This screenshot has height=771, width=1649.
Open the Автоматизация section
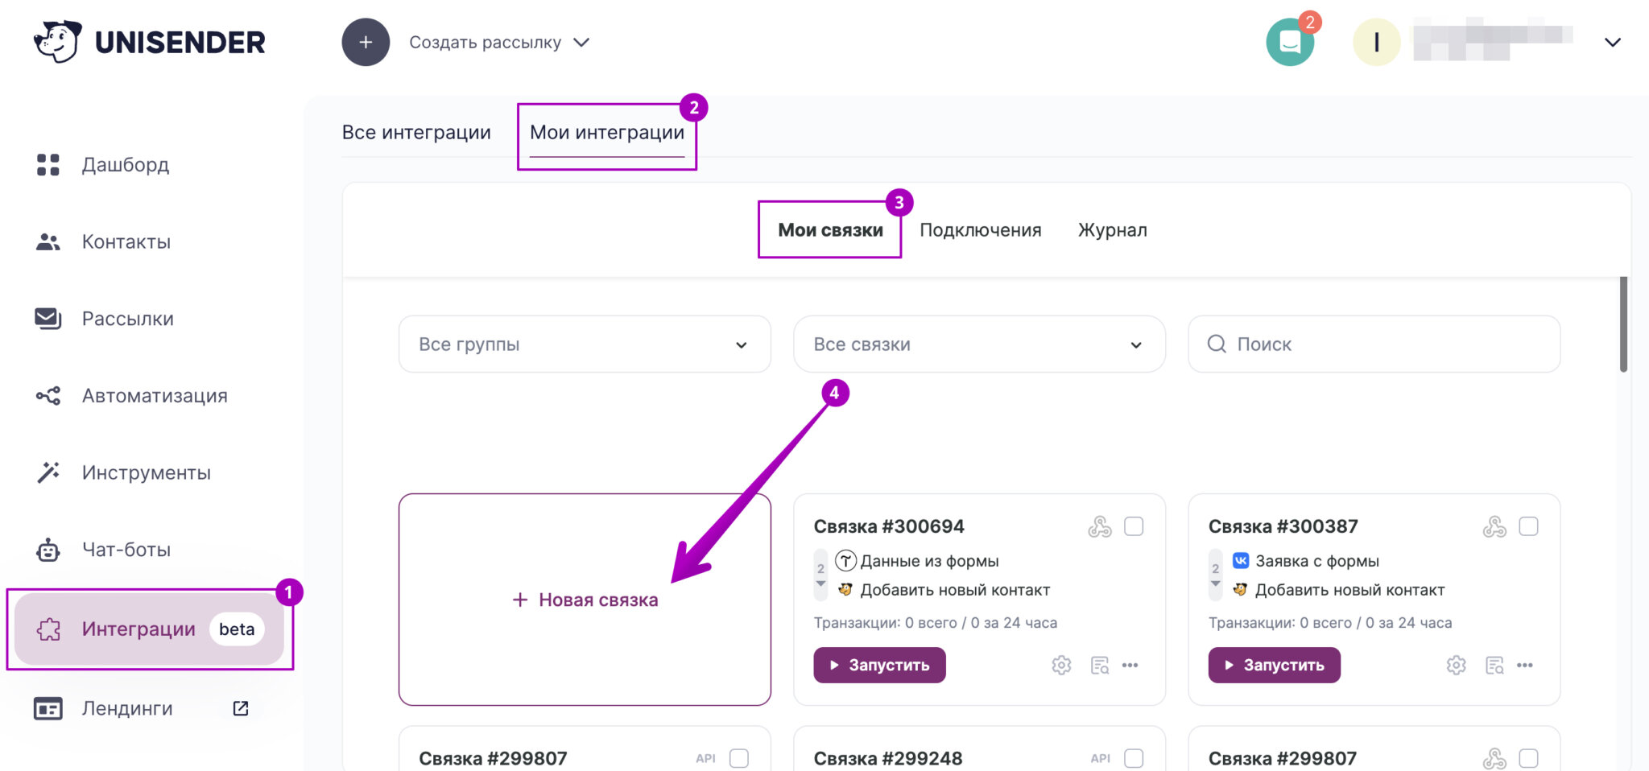[154, 395]
